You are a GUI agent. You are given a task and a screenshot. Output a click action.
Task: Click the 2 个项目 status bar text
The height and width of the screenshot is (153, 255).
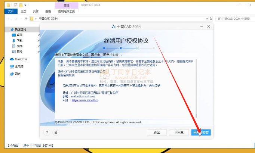pyautogui.click(x=13, y=146)
